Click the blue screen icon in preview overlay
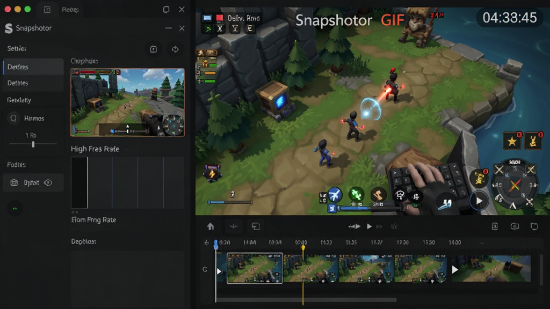This screenshot has height=309, width=550. (x=207, y=18)
